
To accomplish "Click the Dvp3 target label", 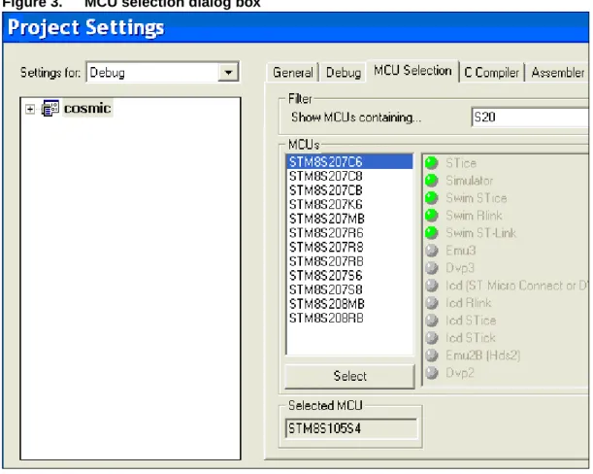I will (x=460, y=268).
